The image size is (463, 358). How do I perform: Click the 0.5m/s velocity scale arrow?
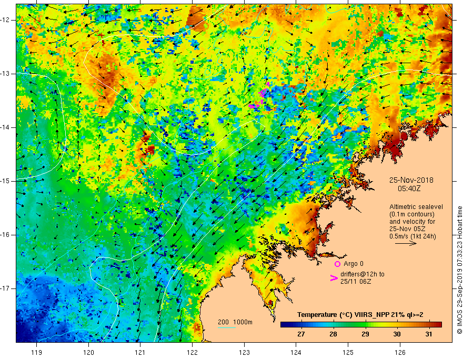pyautogui.click(x=406, y=243)
